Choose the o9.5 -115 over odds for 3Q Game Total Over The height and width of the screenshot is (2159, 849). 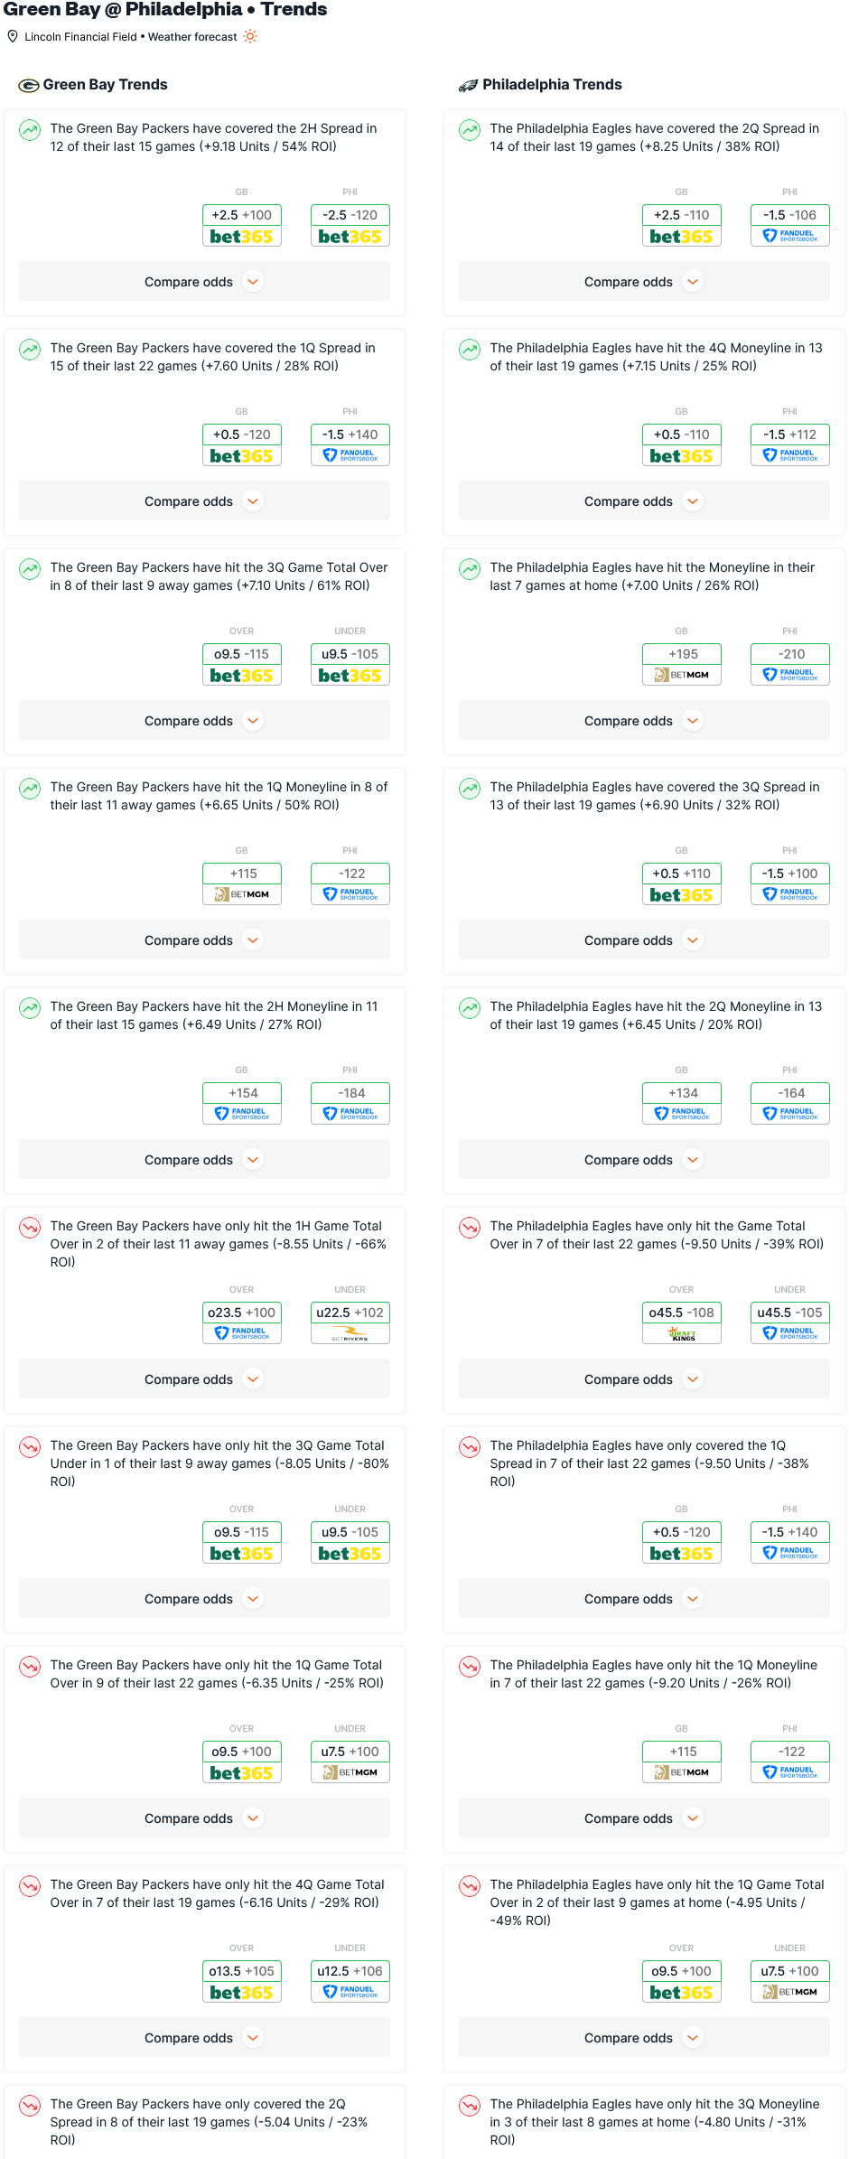[x=242, y=665]
